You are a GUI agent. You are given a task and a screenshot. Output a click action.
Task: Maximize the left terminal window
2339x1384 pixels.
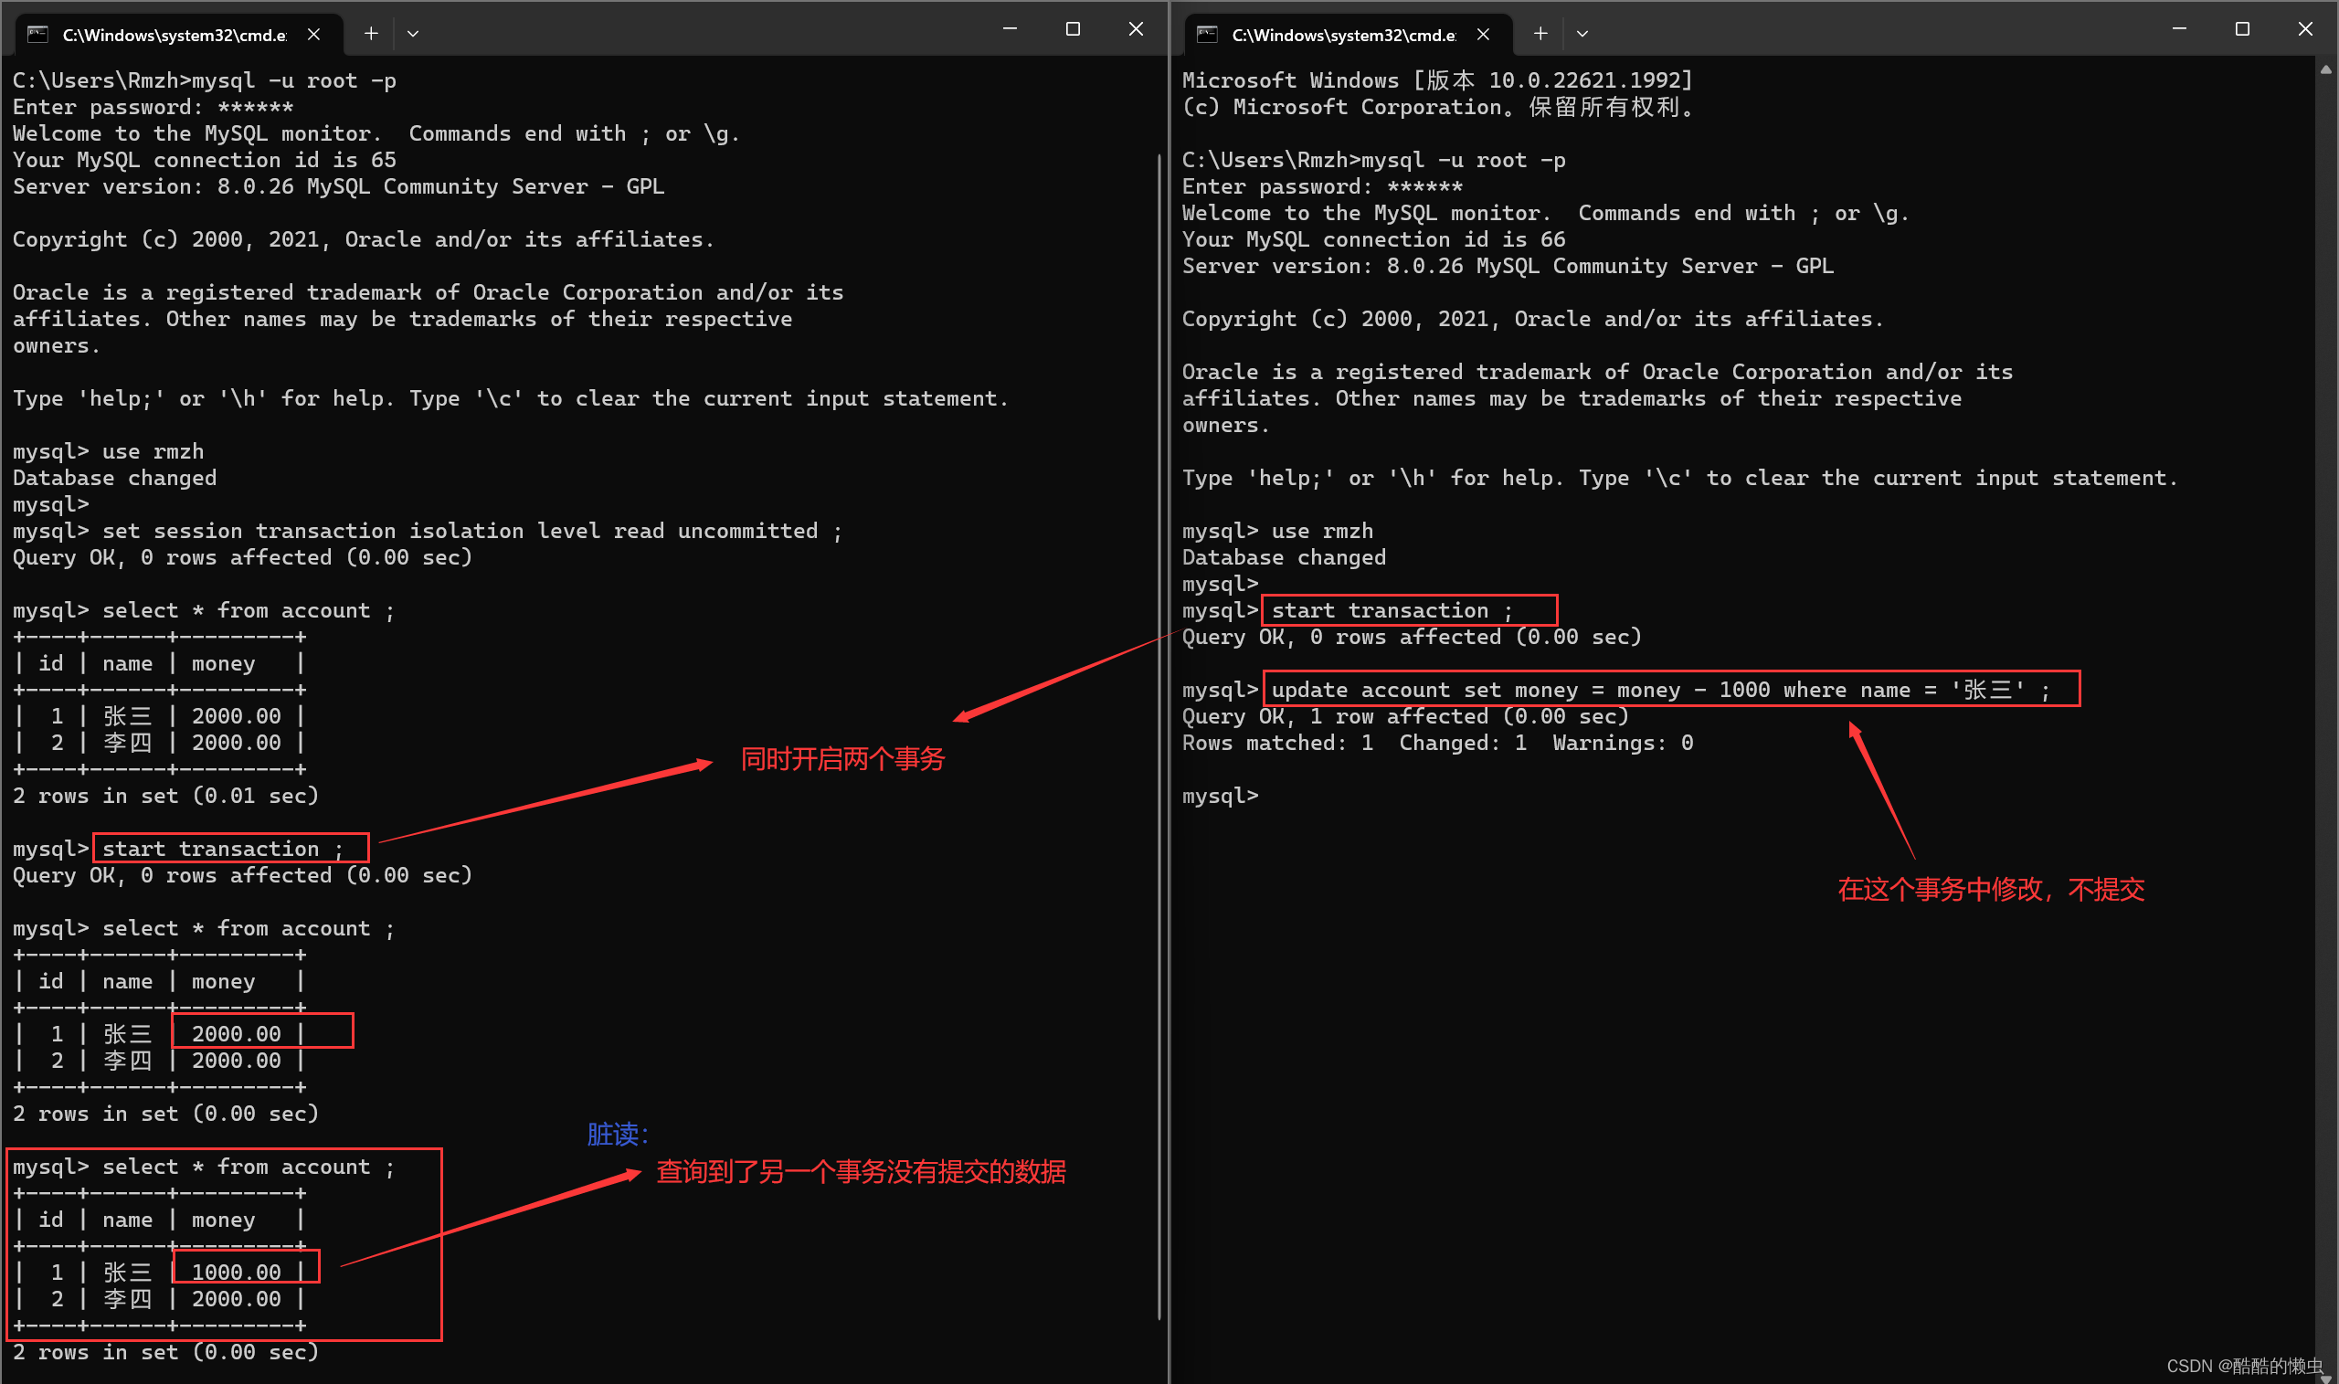tap(1074, 30)
